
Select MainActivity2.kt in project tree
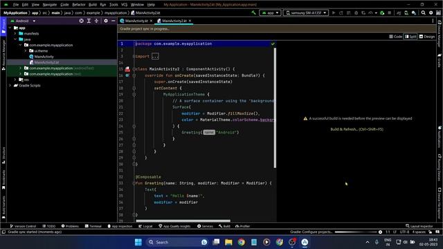click(x=44, y=62)
